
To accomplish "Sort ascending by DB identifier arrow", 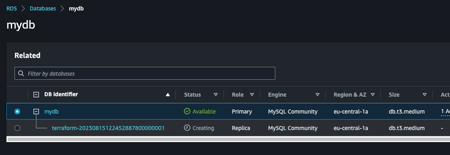I will pos(168,95).
